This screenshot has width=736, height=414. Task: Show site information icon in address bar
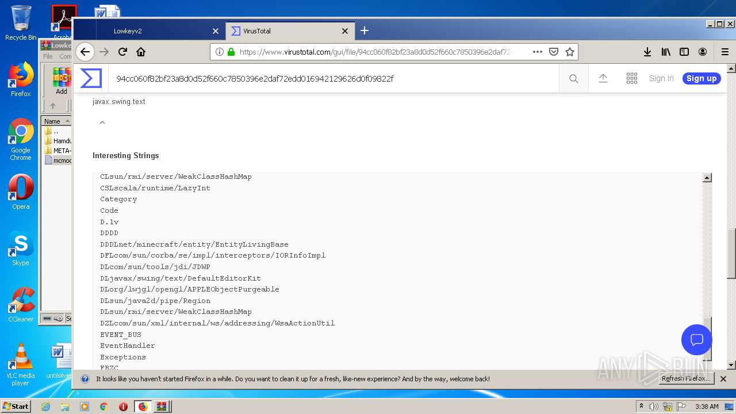tap(220, 52)
